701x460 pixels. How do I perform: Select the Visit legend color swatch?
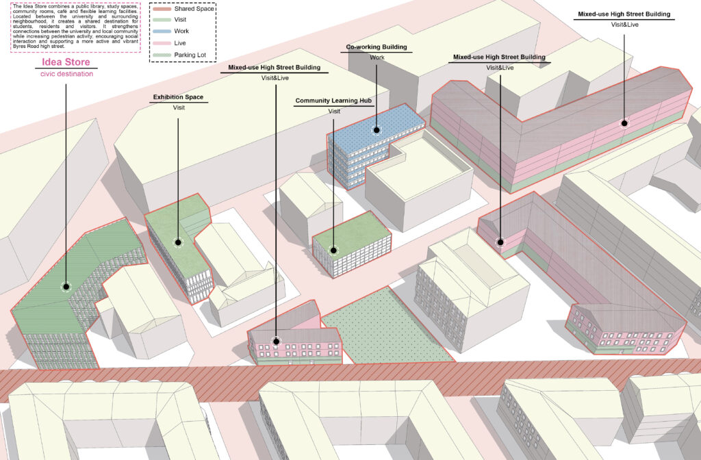(x=162, y=20)
